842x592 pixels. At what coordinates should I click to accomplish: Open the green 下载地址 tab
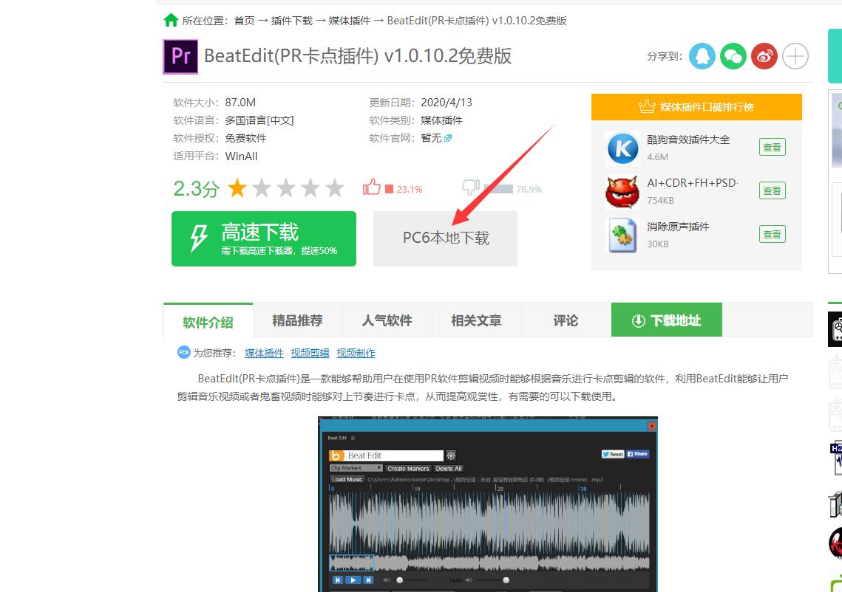coord(666,320)
